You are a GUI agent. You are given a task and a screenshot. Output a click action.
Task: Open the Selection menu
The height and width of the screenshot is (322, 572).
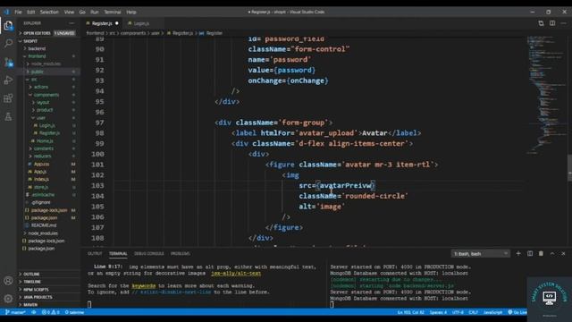tap(49, 12)
